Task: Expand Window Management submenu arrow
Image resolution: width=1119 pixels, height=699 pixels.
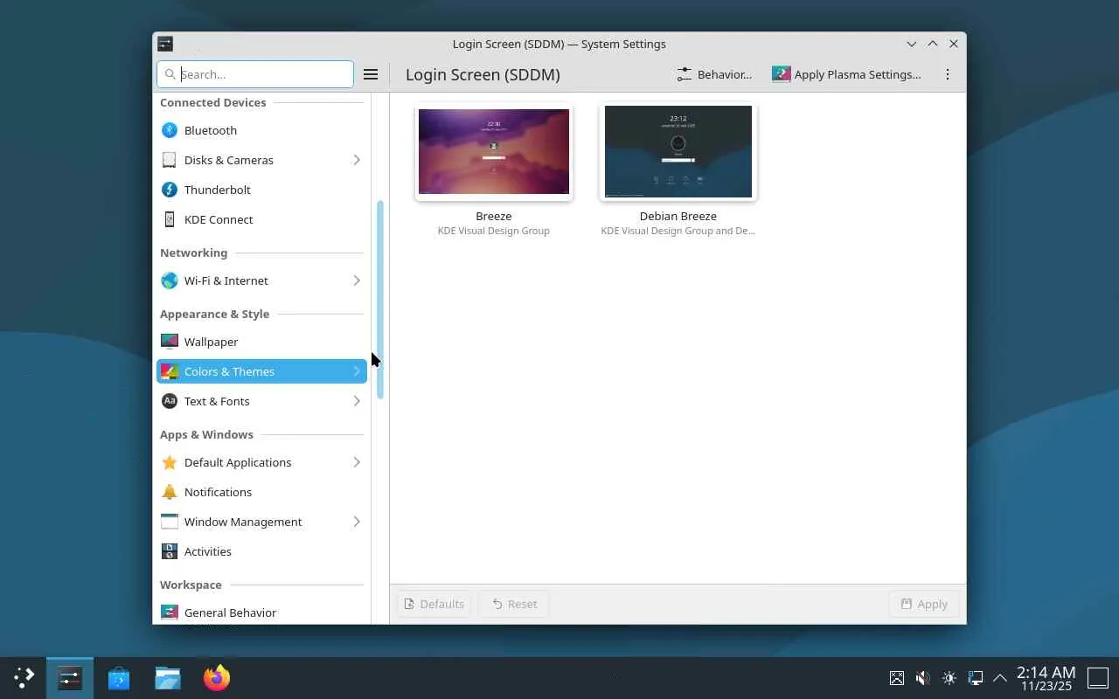Action: point(357,522)
